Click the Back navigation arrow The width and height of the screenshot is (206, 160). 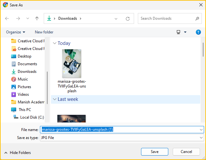coord(7,18)
